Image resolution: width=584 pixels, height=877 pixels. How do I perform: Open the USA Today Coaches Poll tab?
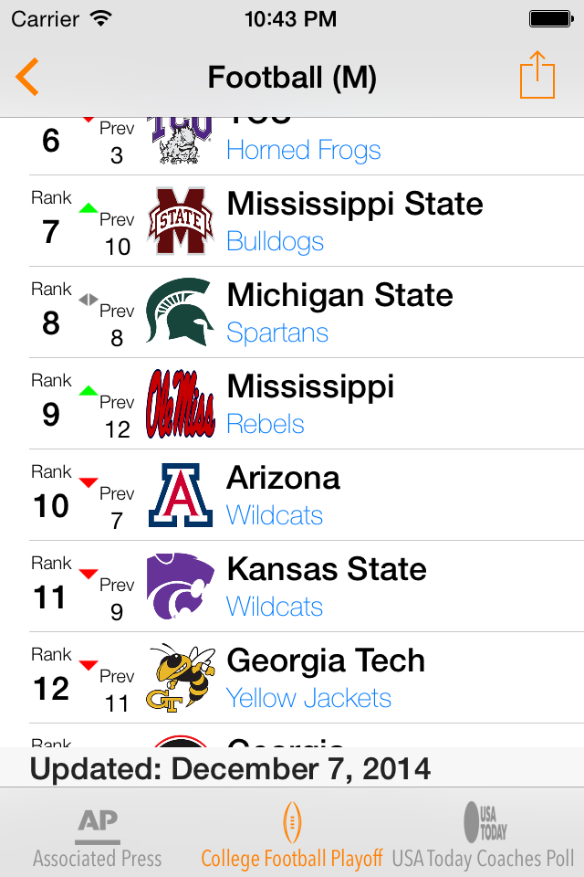tap(484, 835)
